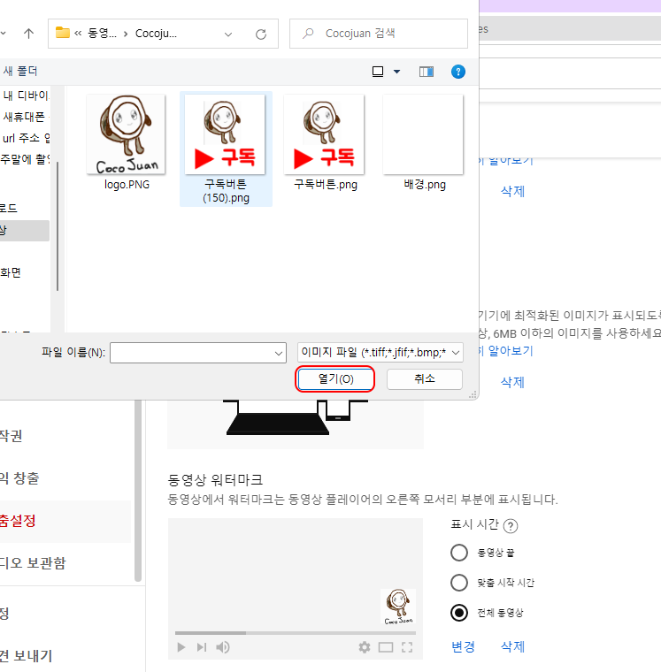Open the blue help icon
Screen dimensions: 661x672
coord(458,72)
